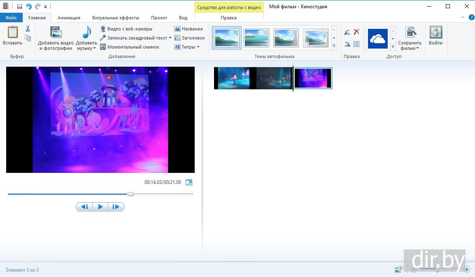Open the Визуальные эффекты tab

[x=115, y=18]
